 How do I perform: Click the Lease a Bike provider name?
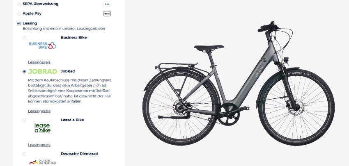pyautogui.click(x=72, y=120)
